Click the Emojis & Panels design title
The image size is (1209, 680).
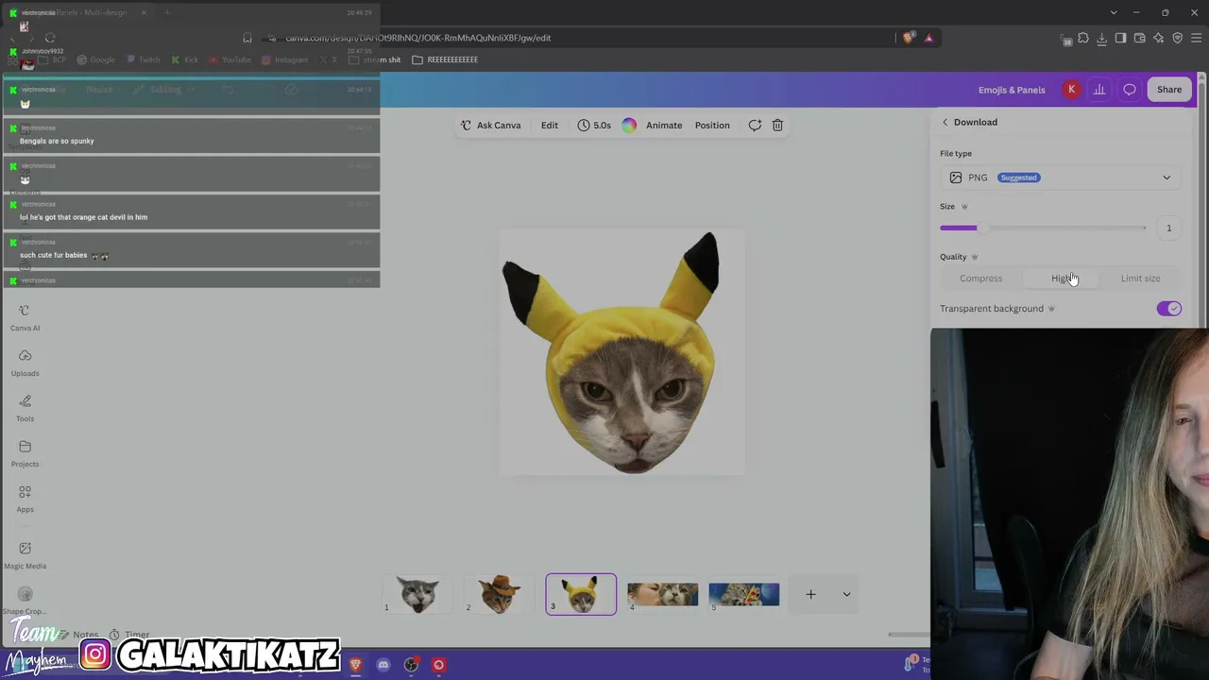coord(1012,90)
